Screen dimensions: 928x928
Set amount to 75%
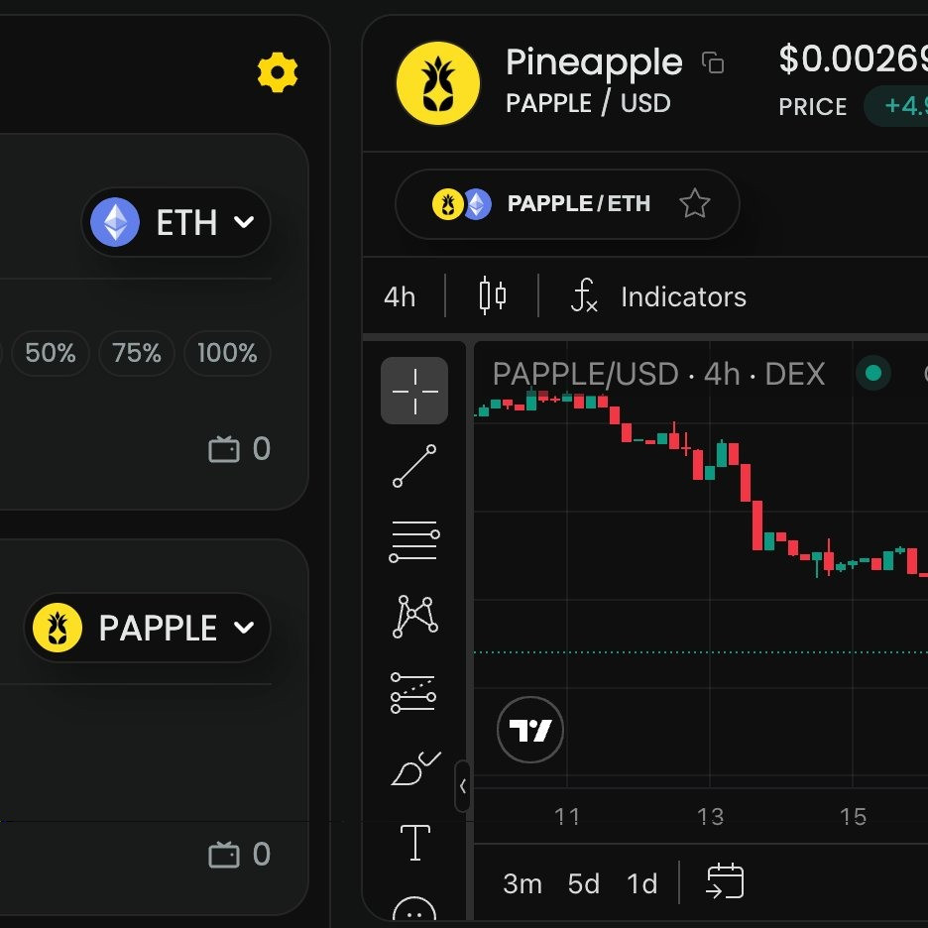(137, 353)
